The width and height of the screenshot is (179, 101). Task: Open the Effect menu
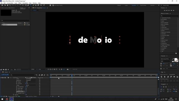coord(20,3)
